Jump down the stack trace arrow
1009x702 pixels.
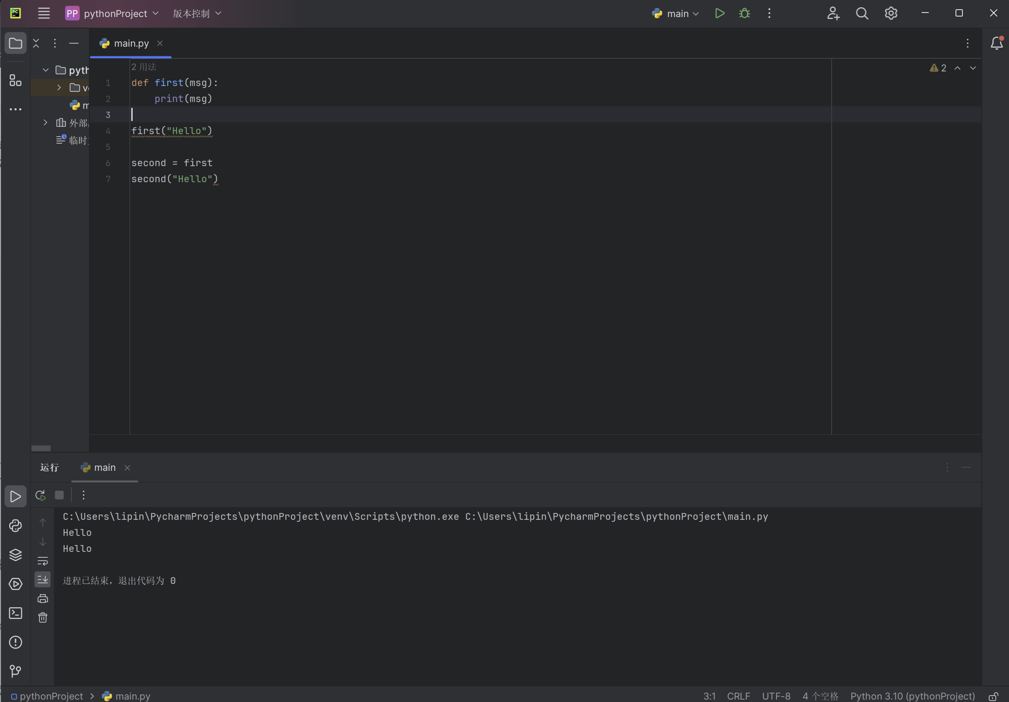tap(43, 542)
